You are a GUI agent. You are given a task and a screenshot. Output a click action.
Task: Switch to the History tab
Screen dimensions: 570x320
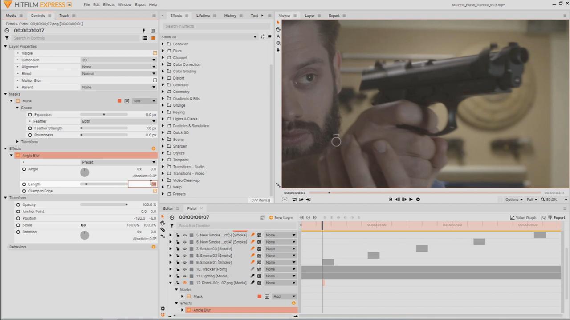pyautogui.click(x=230, y=16)
